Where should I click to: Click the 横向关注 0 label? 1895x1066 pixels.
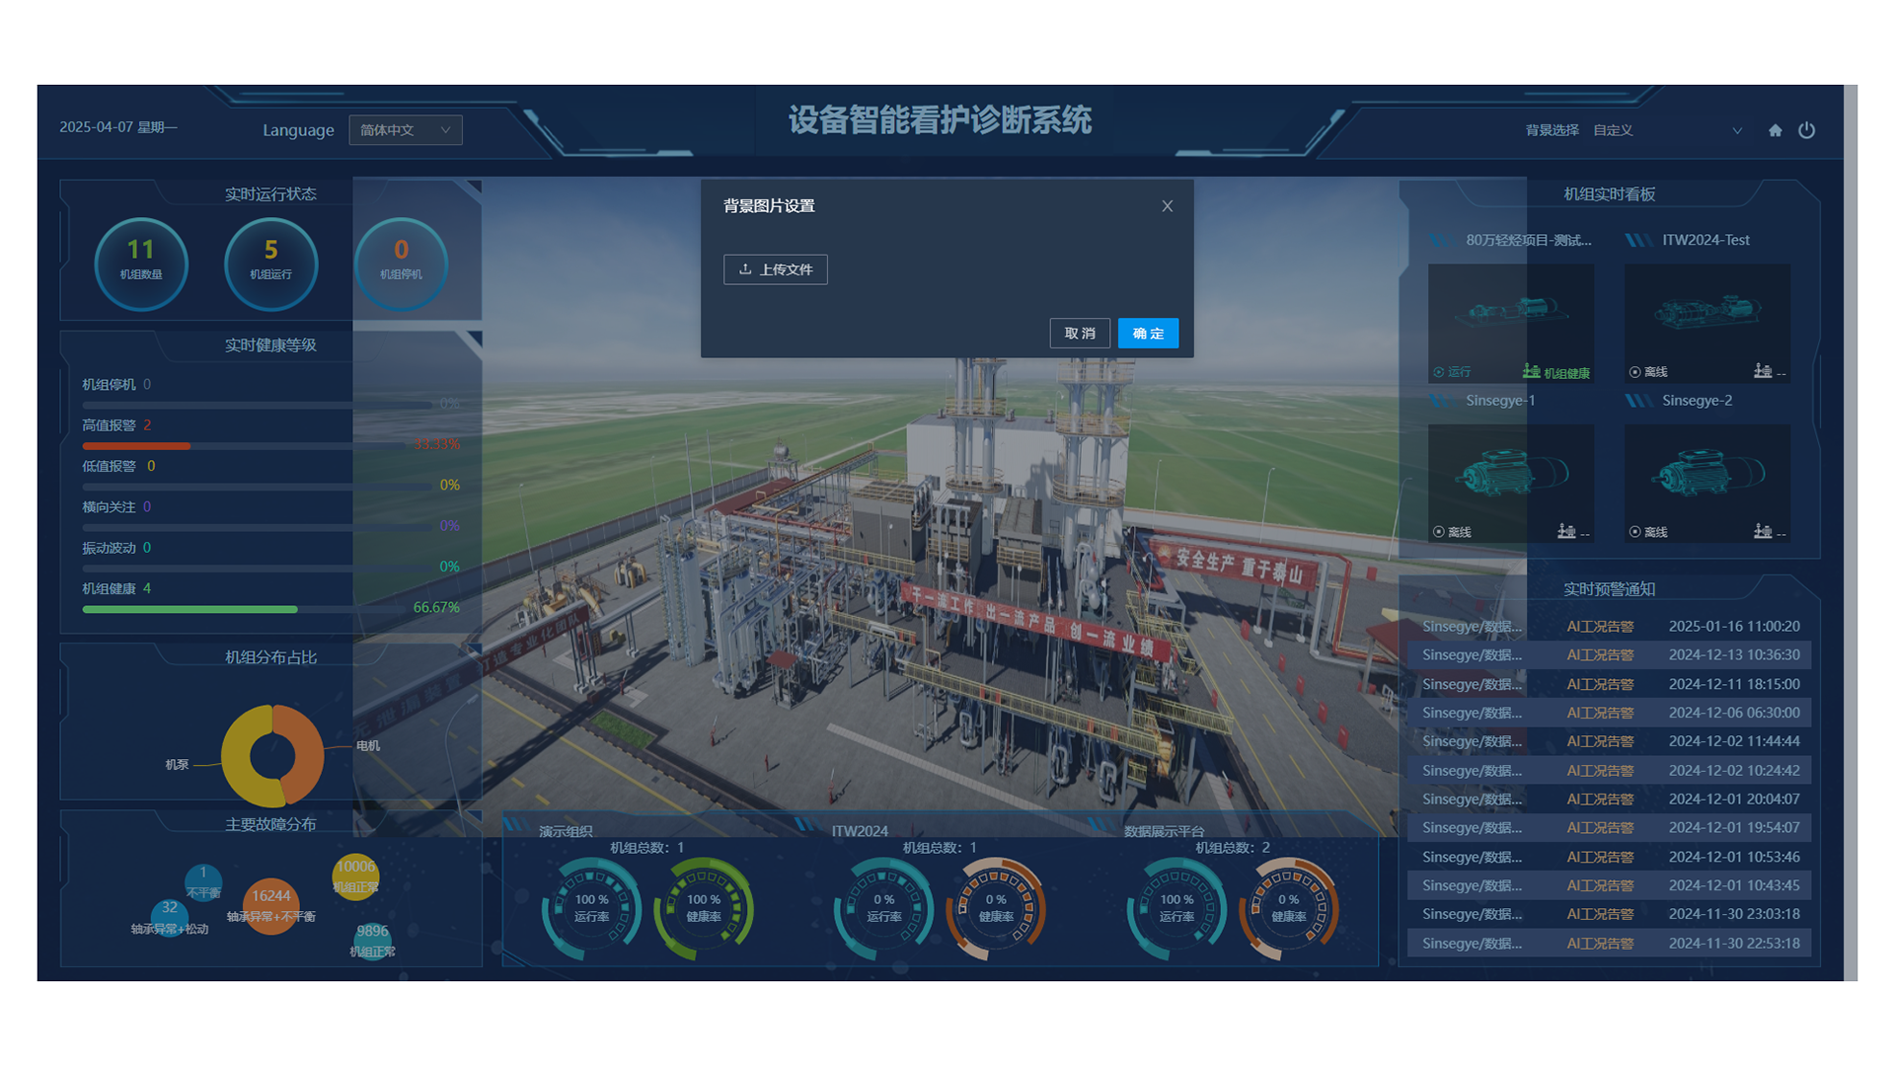click(116, 506)
